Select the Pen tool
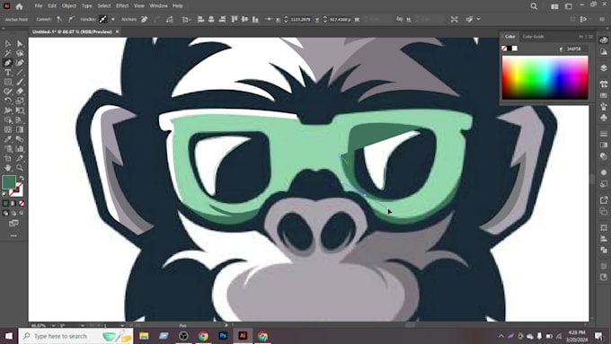611x344 pixels. 8,63
